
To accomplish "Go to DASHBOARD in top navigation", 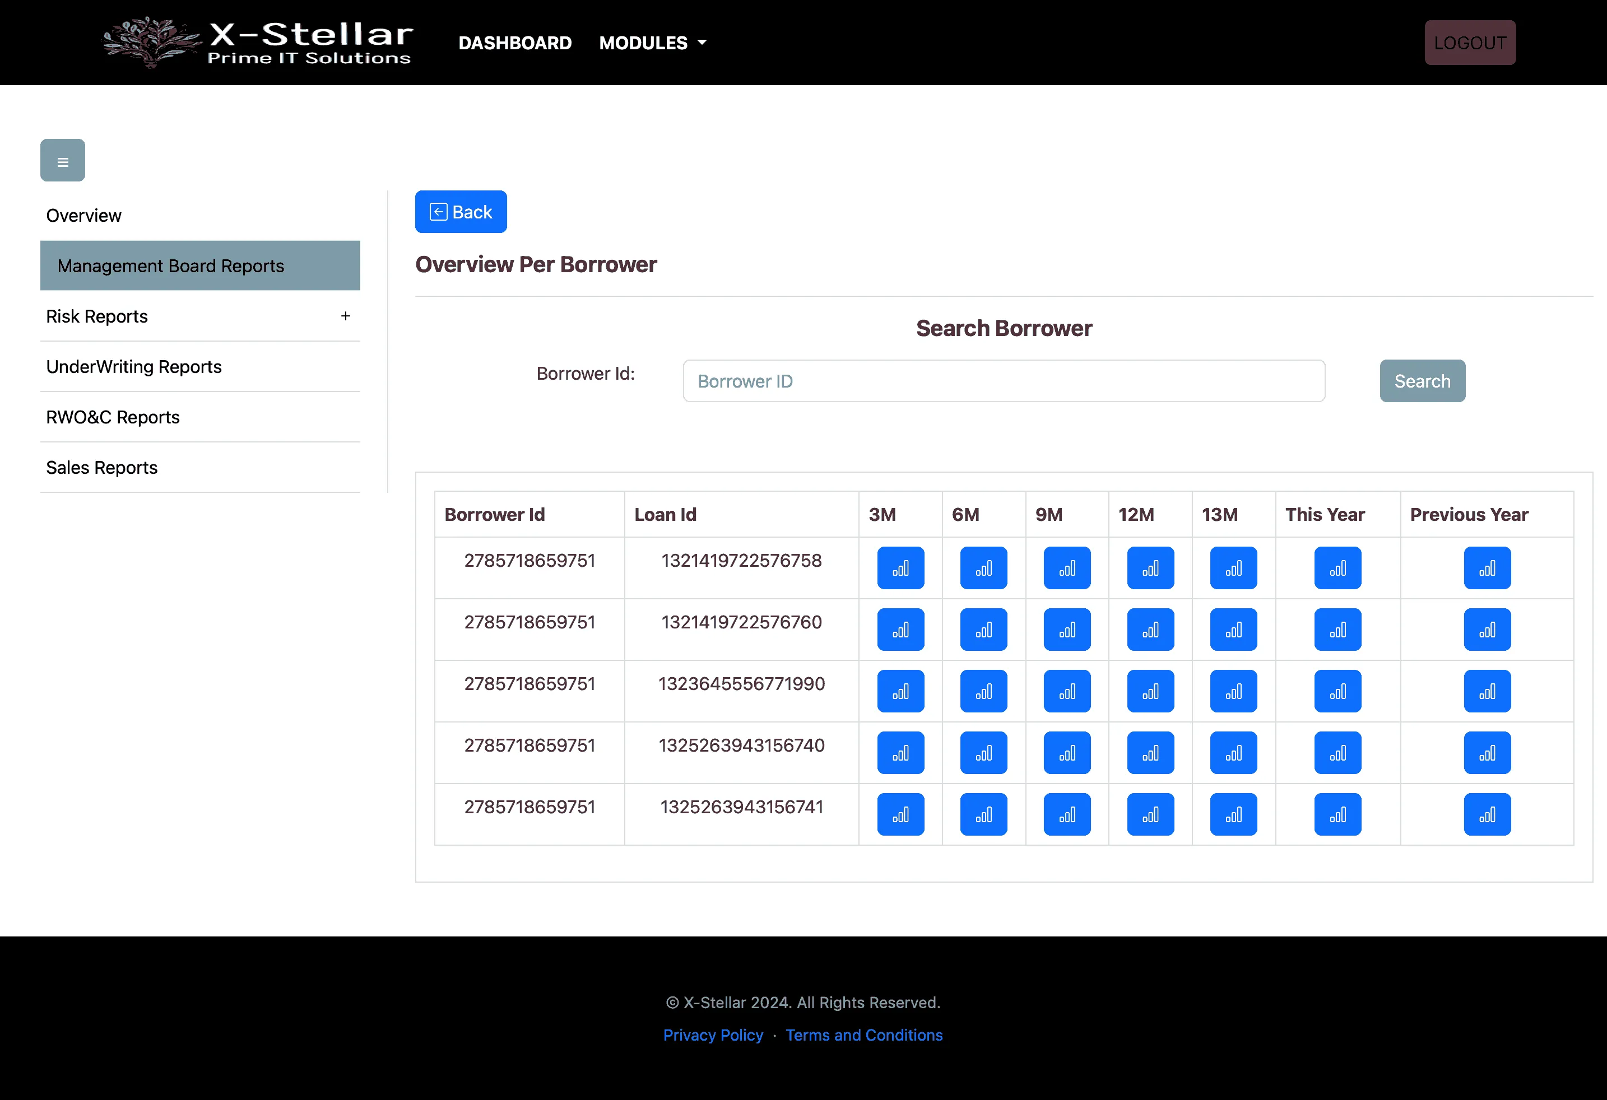I will tap(514, 43).
